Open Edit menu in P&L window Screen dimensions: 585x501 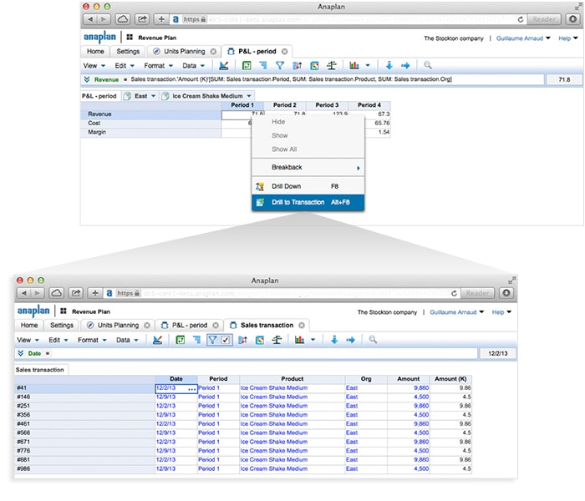pyautogui.click(x=125, y=66)
